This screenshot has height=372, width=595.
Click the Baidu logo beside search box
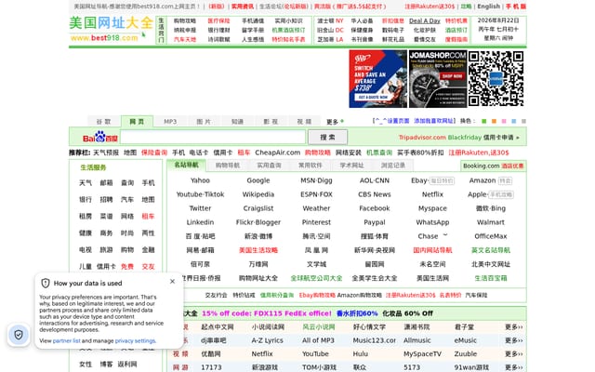pos(100,137)
